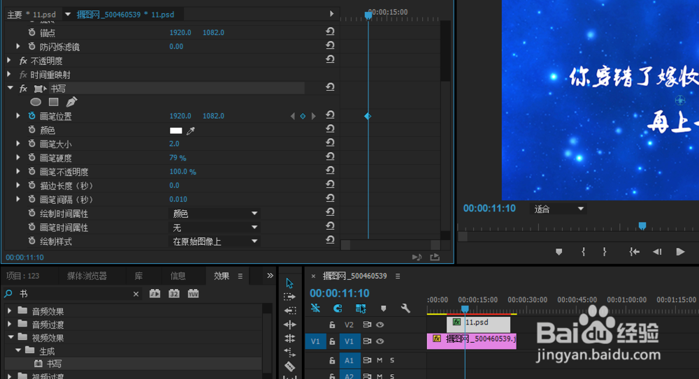Expand the 音频效果 folder

[x=9, y=311]
